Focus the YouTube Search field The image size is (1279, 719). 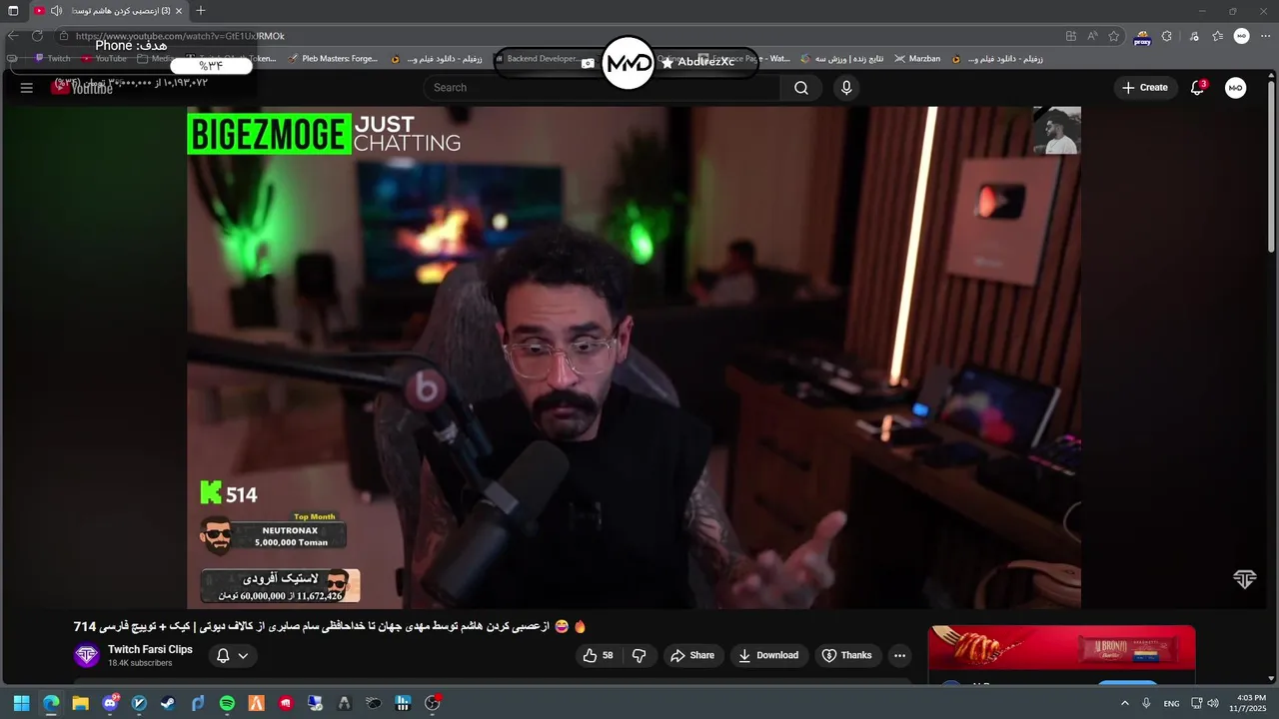(603, 88)
